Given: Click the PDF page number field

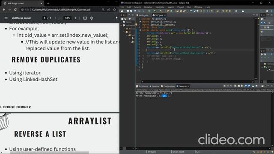Looking at the screenshot, I should 45,18.
